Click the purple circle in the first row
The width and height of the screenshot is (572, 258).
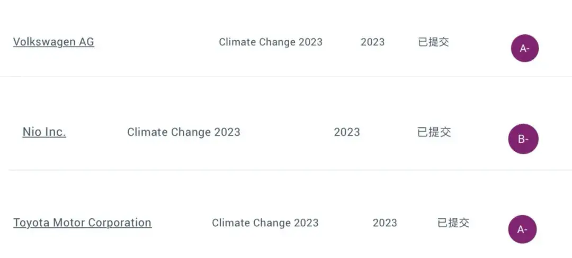(524, 49)
